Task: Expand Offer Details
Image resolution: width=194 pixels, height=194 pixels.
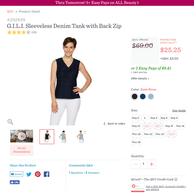Action: tap(140, 79)
